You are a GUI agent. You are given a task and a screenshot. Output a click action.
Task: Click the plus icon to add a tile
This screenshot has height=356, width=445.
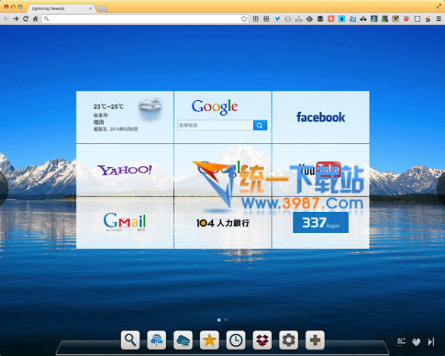(x=315, y=340)
